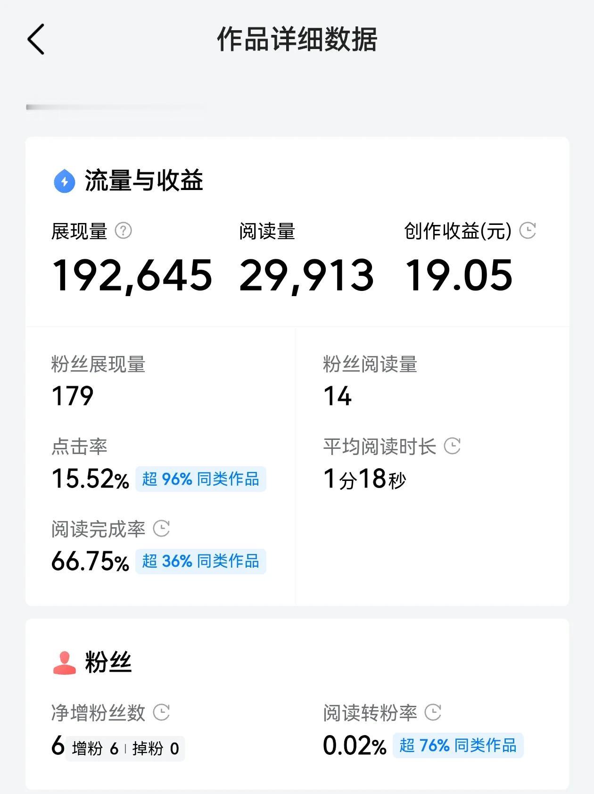Tap the clock icon beside 净增粉丝数
Screen dimensions: 594x794
tap(162, 712)
